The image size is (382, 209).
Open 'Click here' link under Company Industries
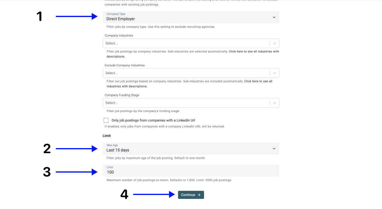236,52
